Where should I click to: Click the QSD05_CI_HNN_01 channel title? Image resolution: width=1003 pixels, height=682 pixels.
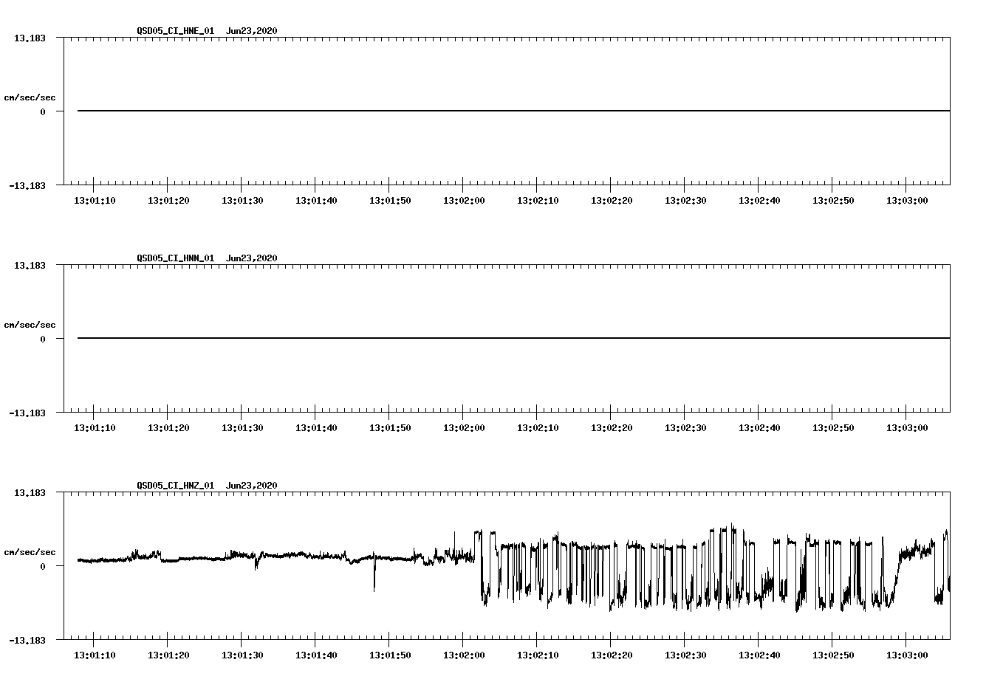pyautogui.click(x=176, y=258)
